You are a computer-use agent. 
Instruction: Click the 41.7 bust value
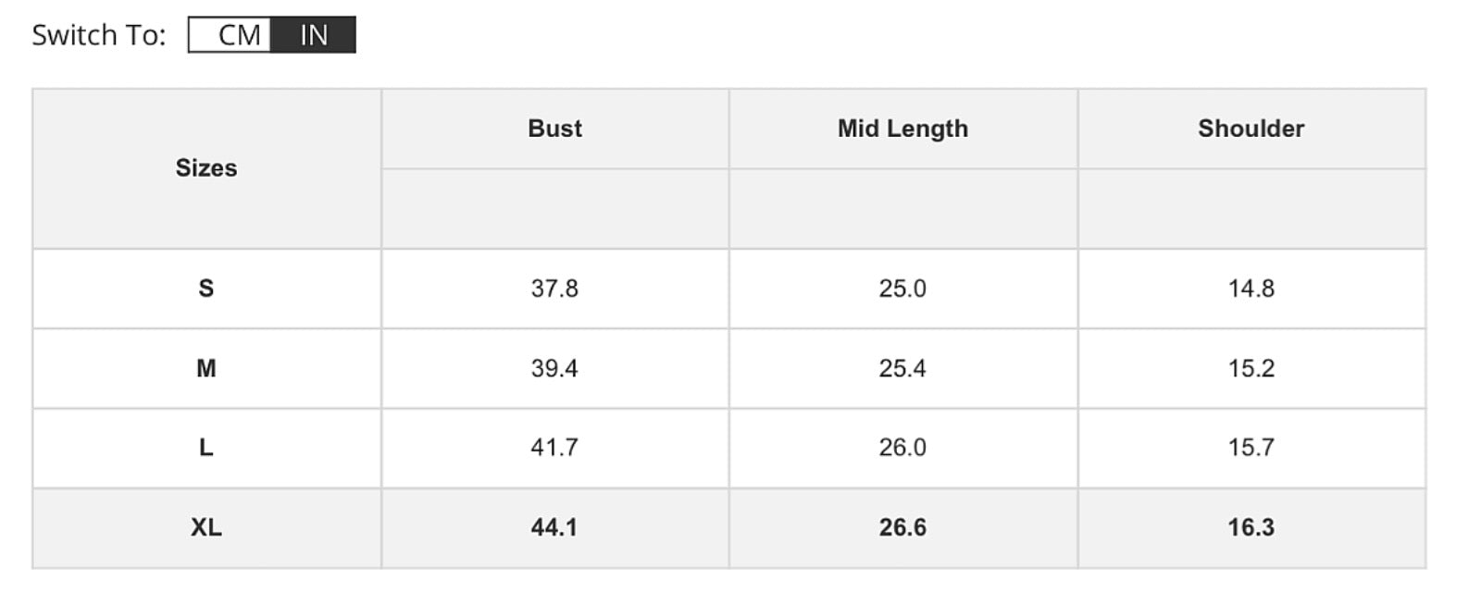pyautogui.click(x=554, y=448)
